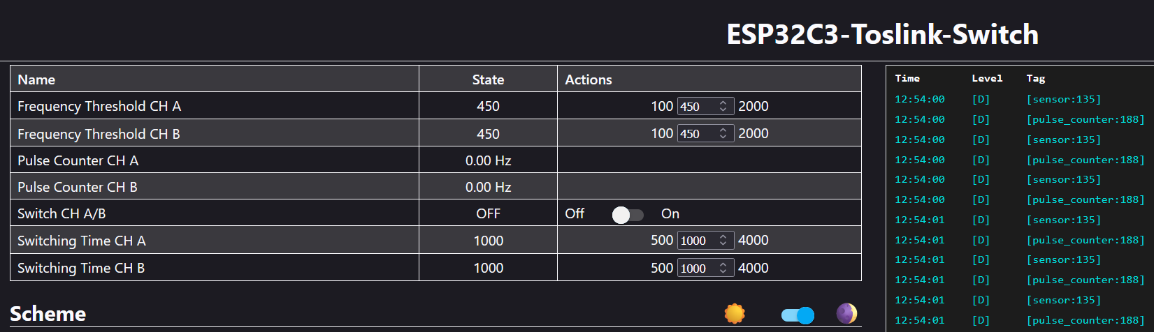This screenshot has height=332, width=1154.
Task: Focus Switching Time CH A number field
Action: tap(696, 241)
